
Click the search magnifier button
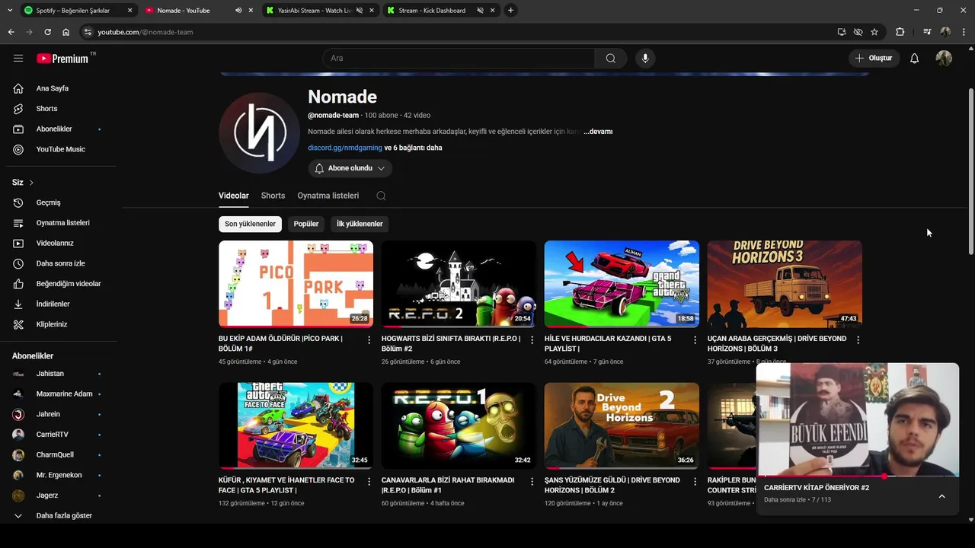click(x=610, y=59)
